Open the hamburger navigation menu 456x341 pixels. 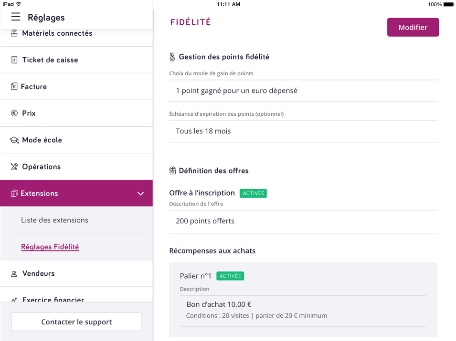[x=15, y=17]
